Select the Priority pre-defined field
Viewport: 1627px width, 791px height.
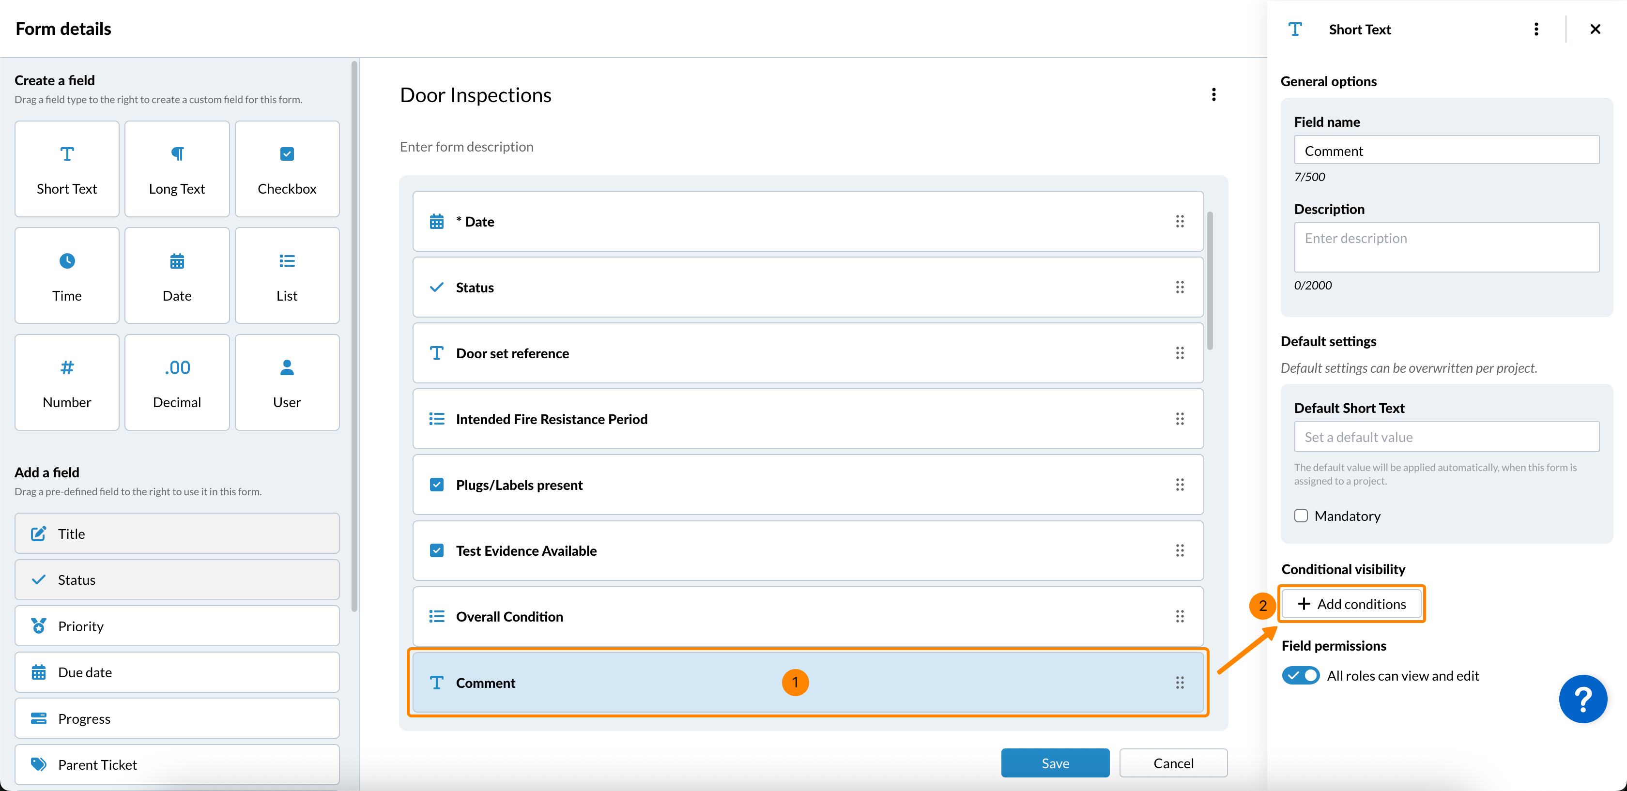(177, 626)
